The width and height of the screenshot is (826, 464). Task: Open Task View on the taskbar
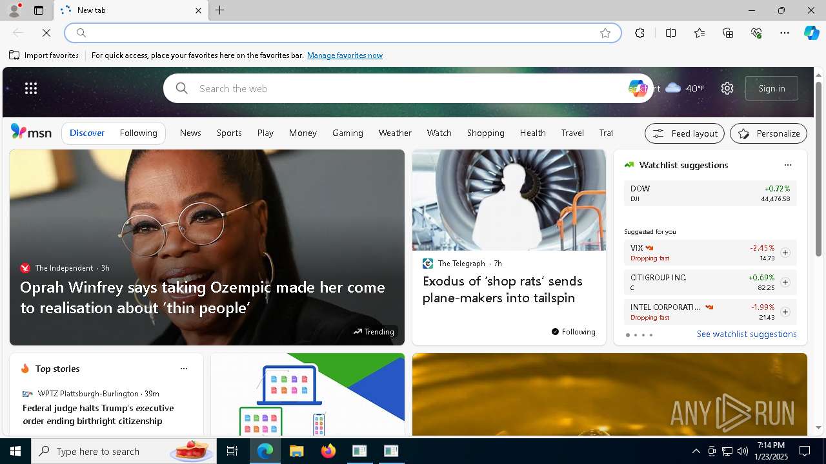[x=232, y=451]
